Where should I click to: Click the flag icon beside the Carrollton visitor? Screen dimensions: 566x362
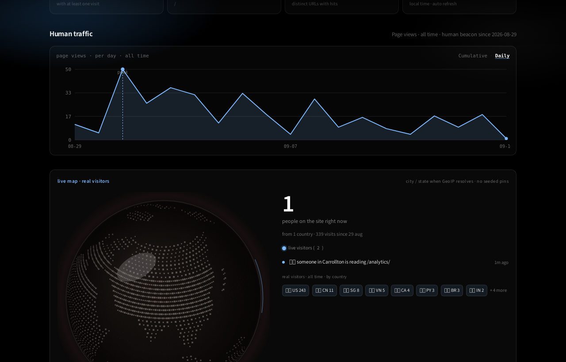[x=292, y=262]
